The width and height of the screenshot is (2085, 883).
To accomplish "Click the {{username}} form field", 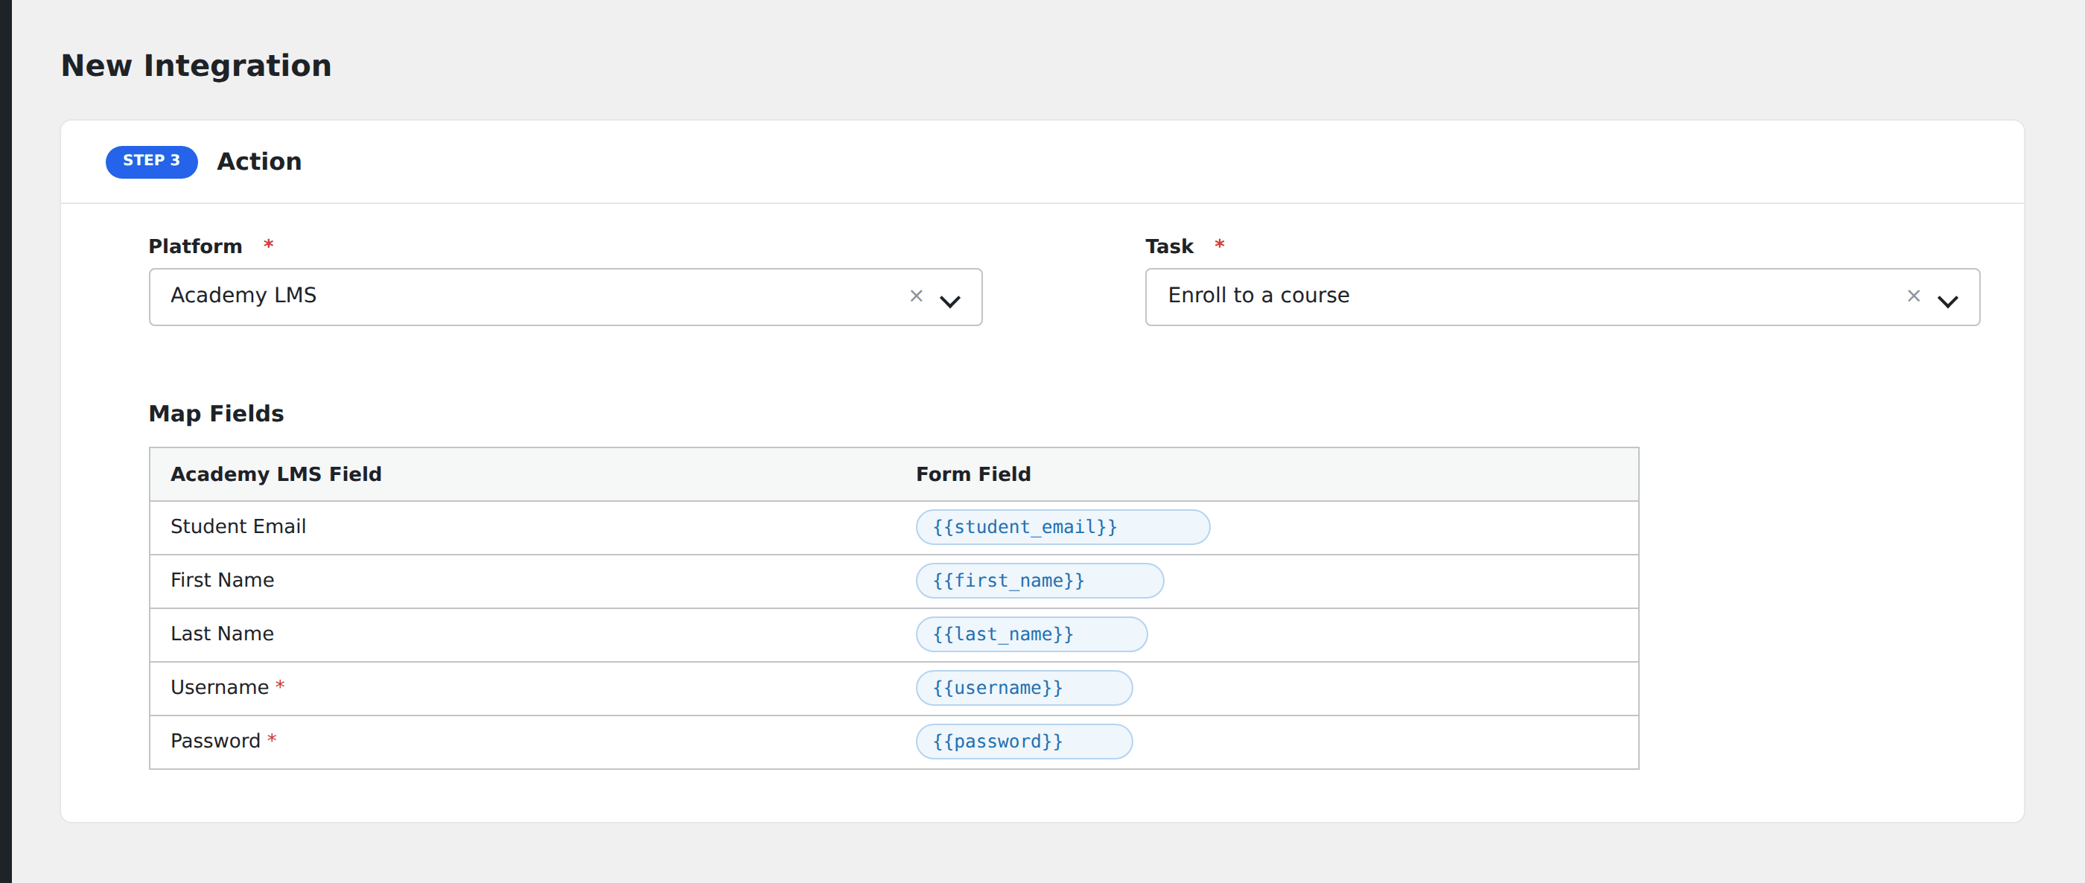I will (1024, 688).
